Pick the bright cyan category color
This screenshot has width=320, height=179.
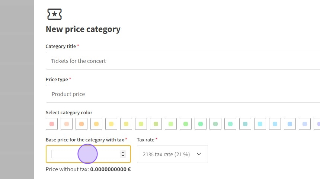point(260,124)
